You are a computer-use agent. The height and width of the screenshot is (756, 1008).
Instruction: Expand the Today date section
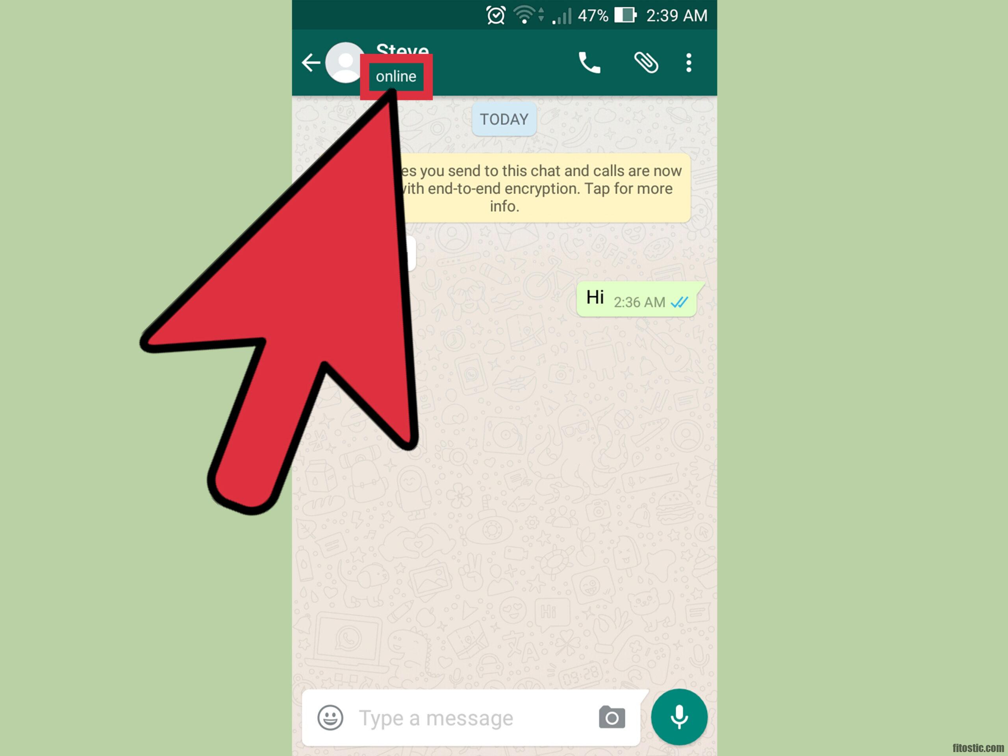503,121
